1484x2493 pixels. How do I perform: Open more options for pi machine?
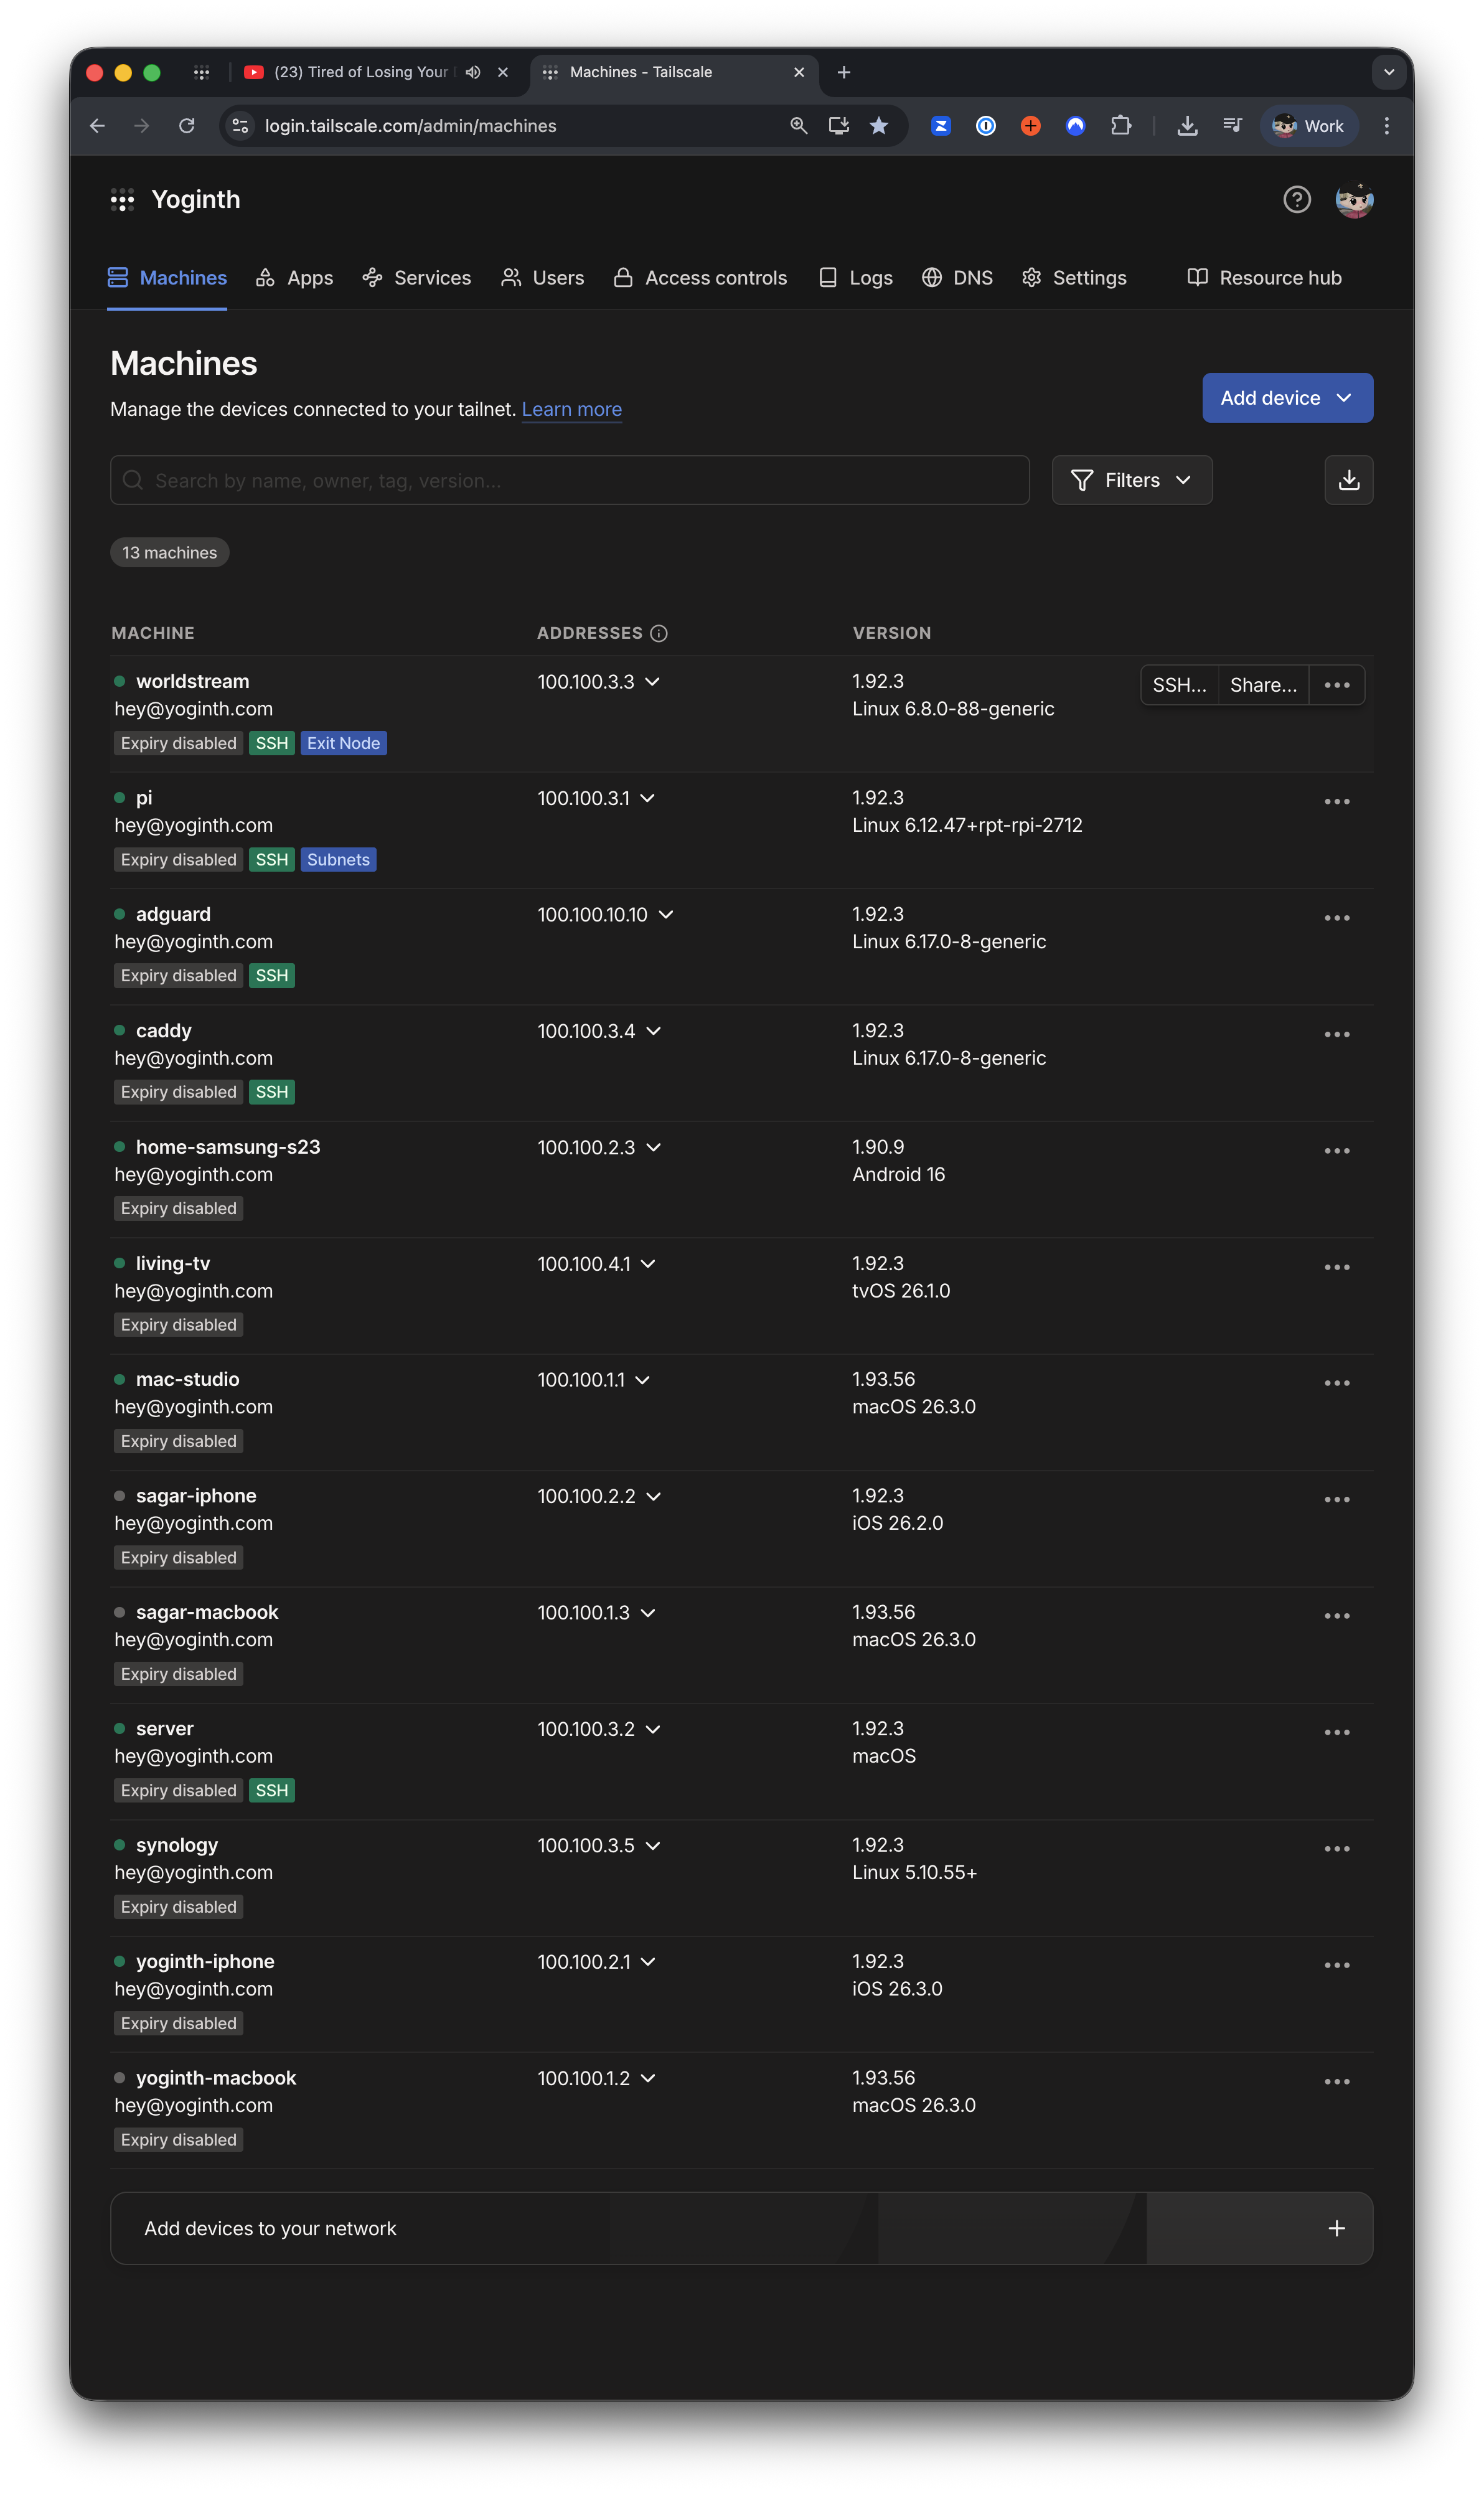[x=1336, y=801]
